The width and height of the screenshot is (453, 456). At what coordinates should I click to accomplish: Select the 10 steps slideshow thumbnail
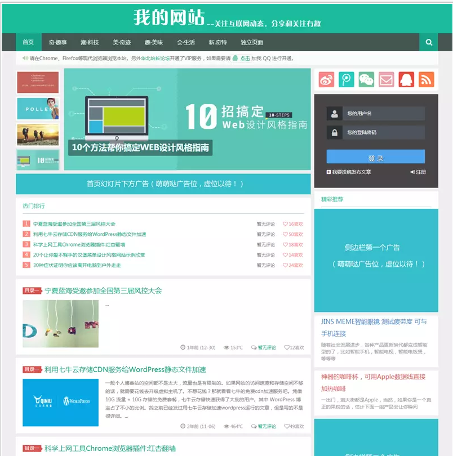(38, 160)
